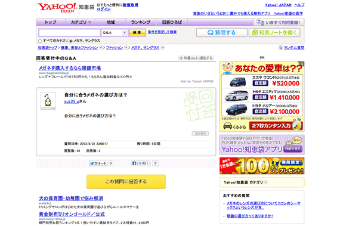Screen dimensions: 340x226
Task: Click the Twitter bird tweet button
Action: 98,163
